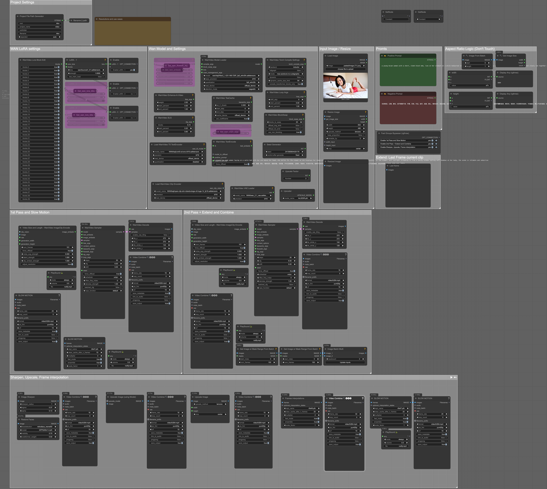Click collapse dot on WanVideo Model Loader node
The image size is (547, 489).
(202, 60)
